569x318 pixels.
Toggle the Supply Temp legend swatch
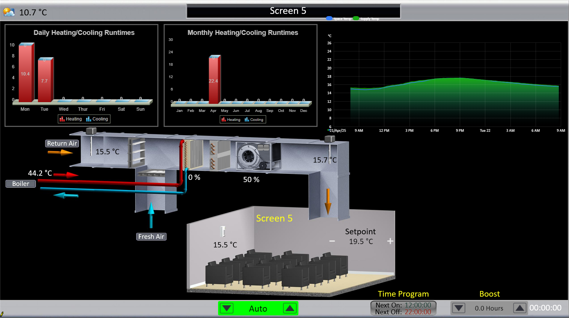coord(356,18)
